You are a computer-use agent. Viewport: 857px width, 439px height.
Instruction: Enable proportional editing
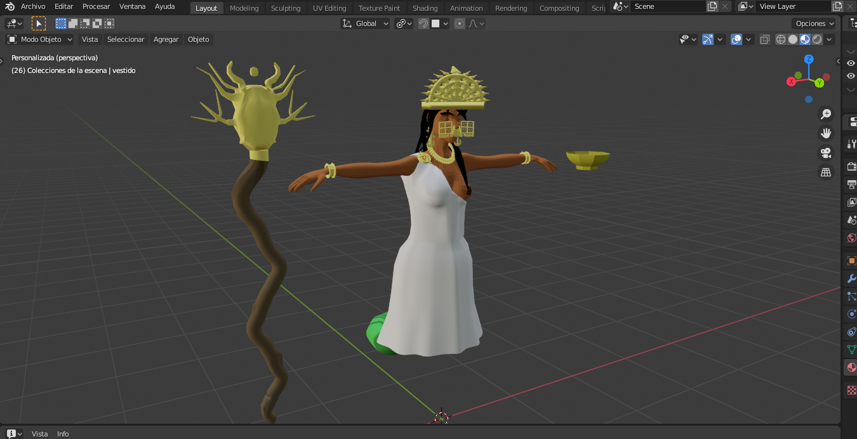(460, 23)
